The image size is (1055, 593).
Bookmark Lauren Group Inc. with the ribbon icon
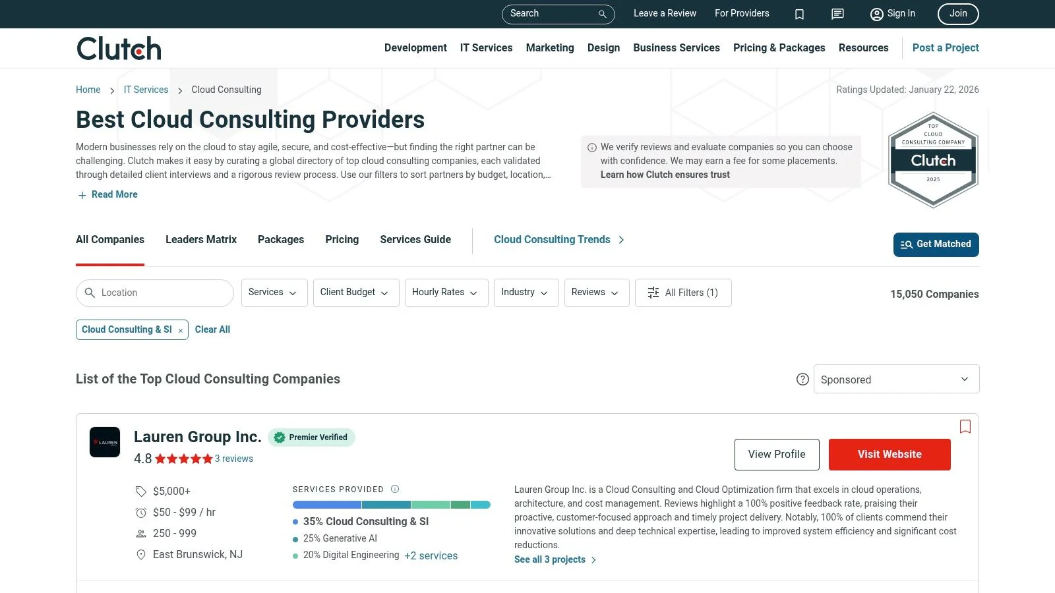coord(965,427)
